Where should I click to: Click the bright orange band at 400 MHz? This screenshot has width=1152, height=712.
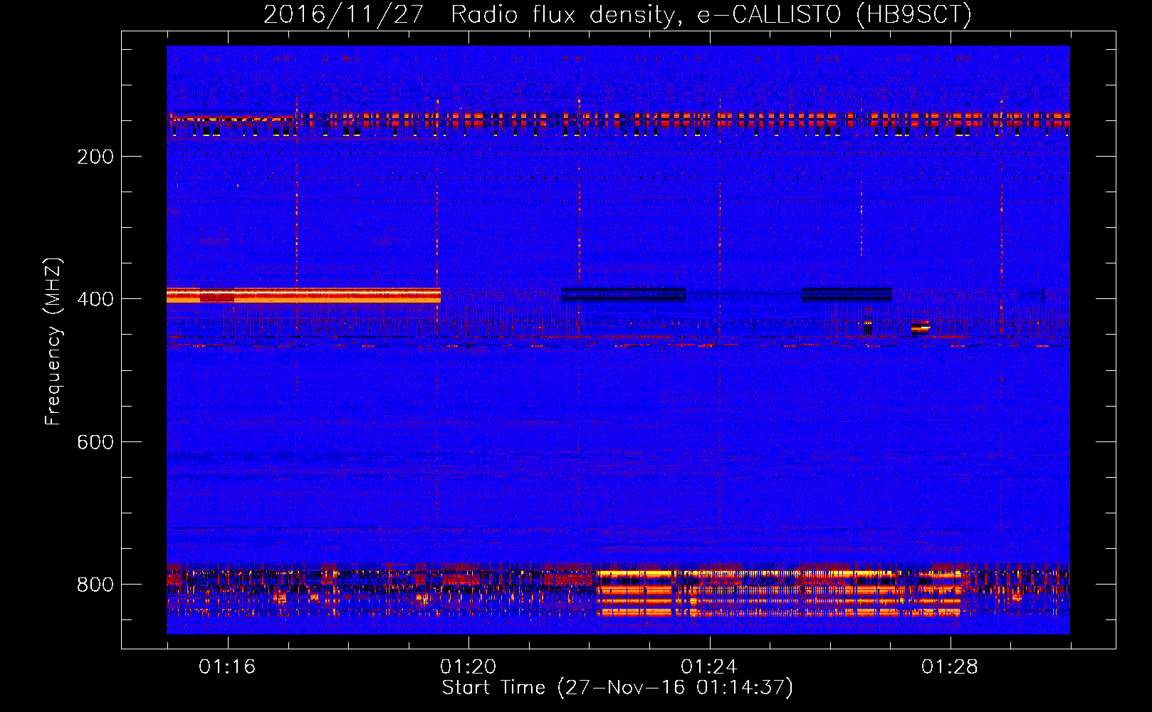pos(303,295)
